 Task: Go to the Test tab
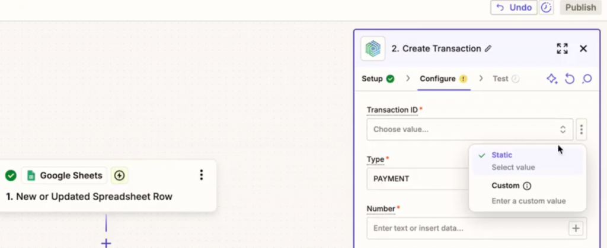(x=506, y=79)
